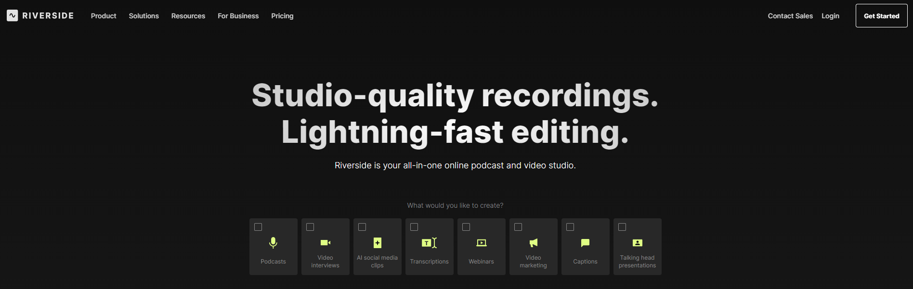Click the AI social media clips sparkle icon
The image size is (913, 289).
pyautogui.click(x=378, y=243)
